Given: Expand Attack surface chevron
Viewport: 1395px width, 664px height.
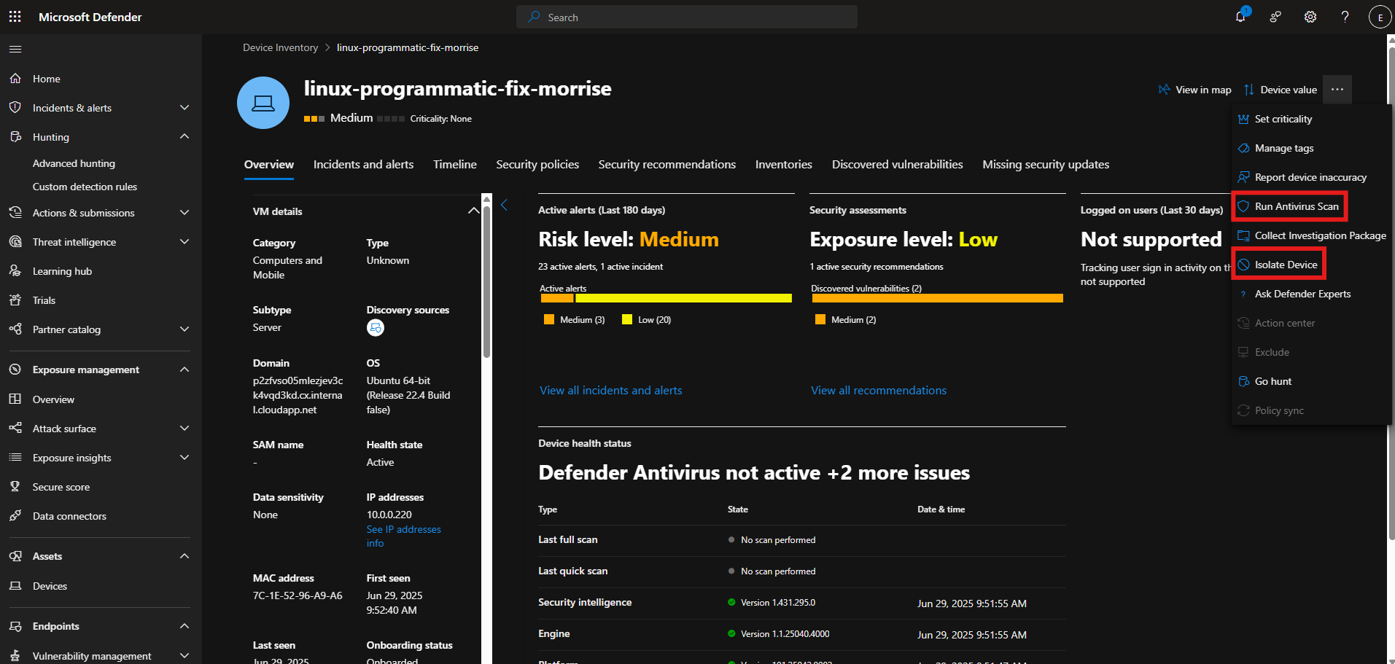Looking at the screenshot, I should [x=184, y=428].
